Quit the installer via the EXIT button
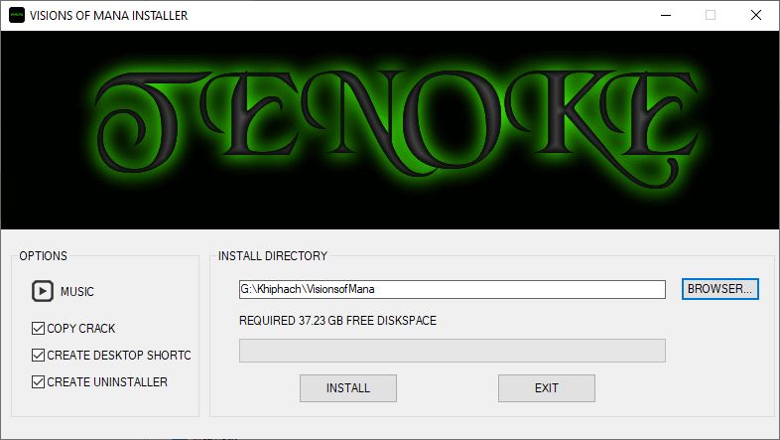This screenshot has width=780, height=440. [x=547, y=388]
